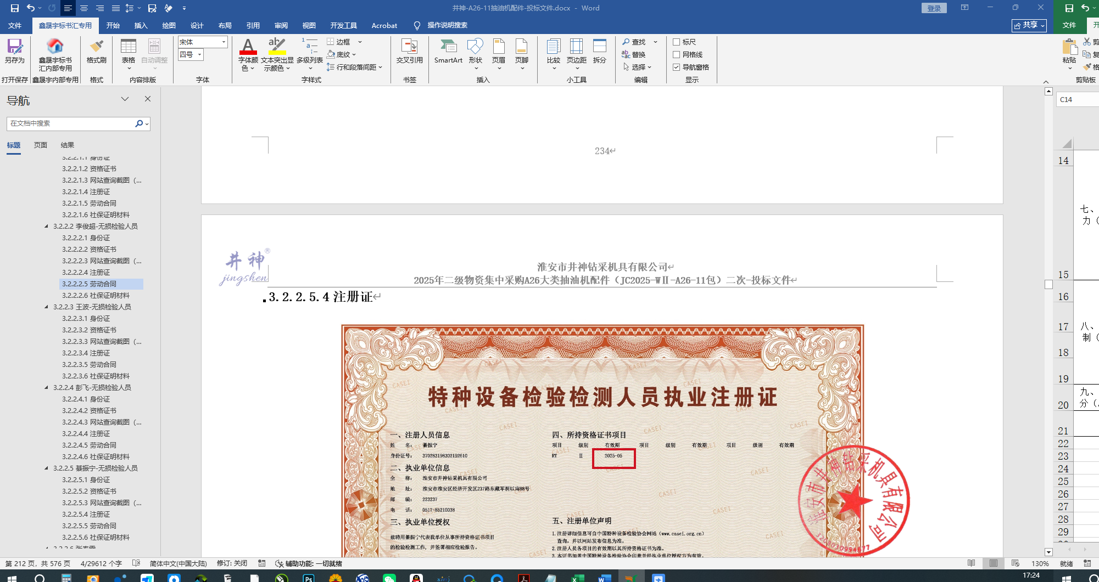The image size is (1099, 582).
Task: Show the 页面 pages tab in navigation
Action: (41, 145)
